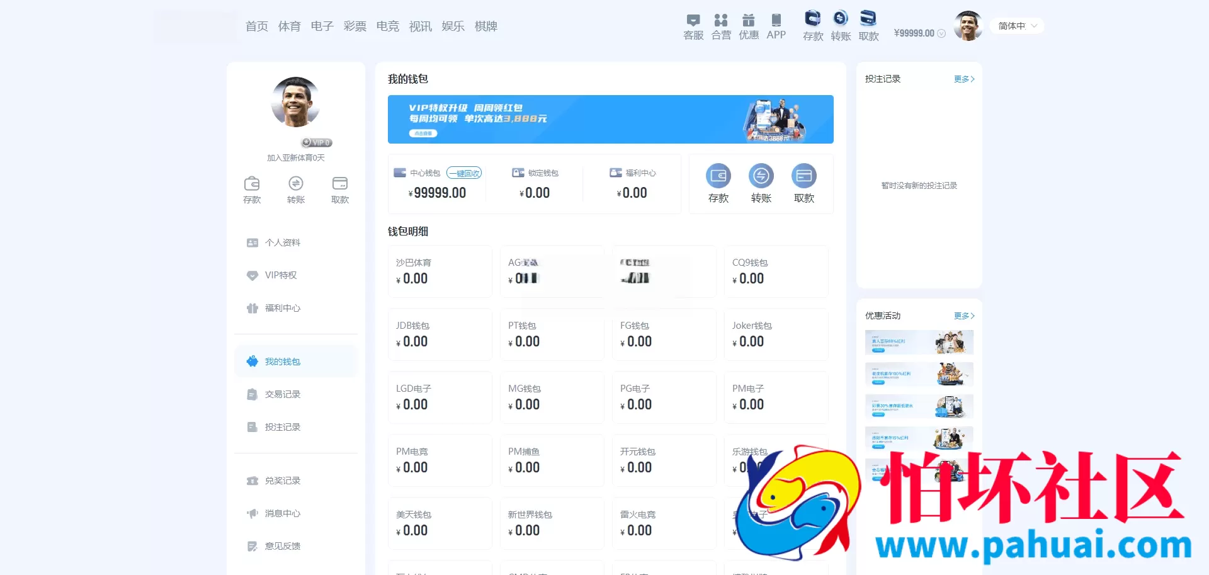Open 个人资料 profile in sidebar

pos(296,242)
